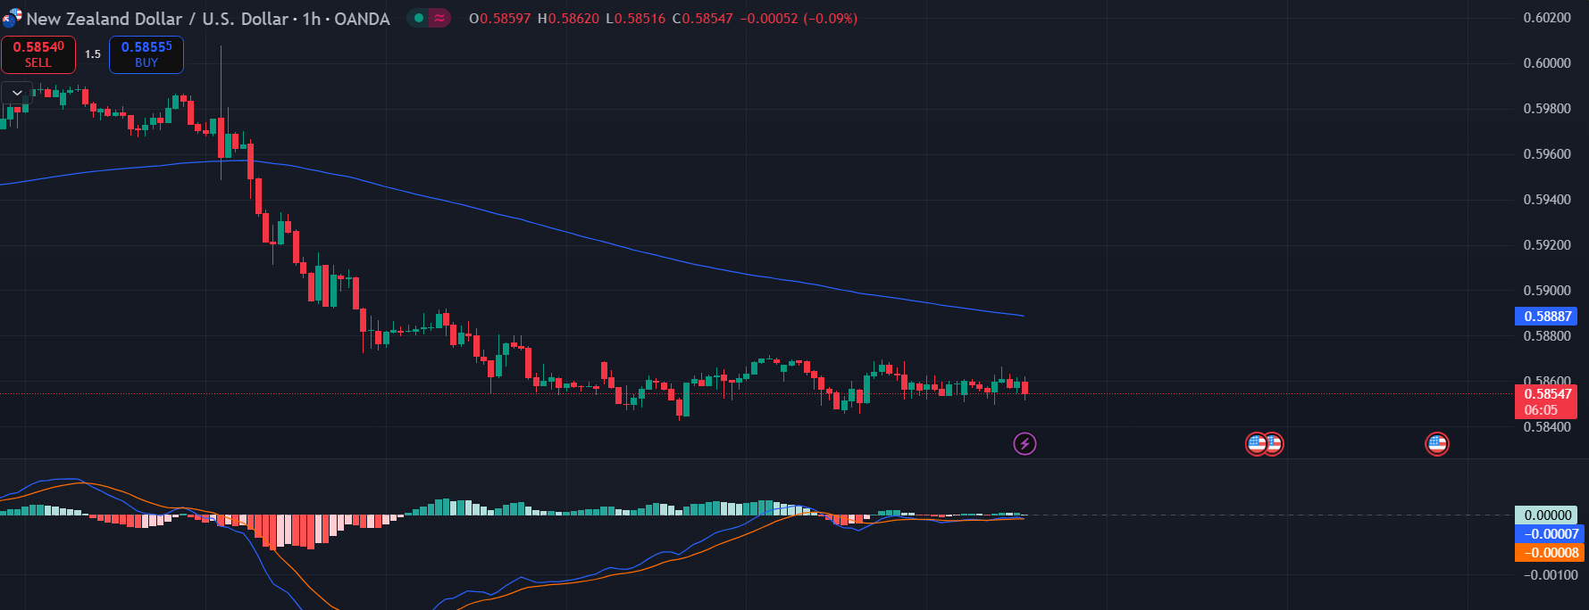Click the close price value 0.58547 in the legend
The height and width of the screenshot is (610, 1589).
click(x=707, y=19)
